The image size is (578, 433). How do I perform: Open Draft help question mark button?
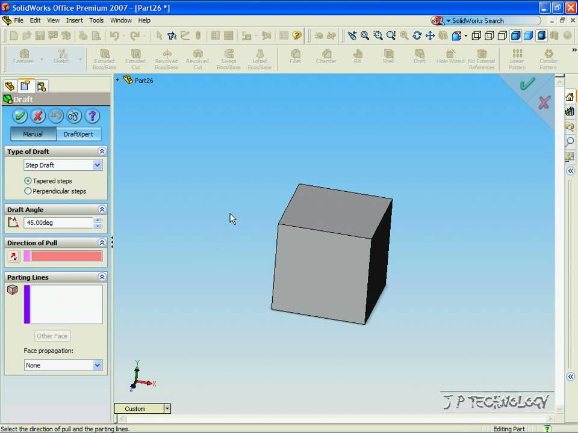92,116
